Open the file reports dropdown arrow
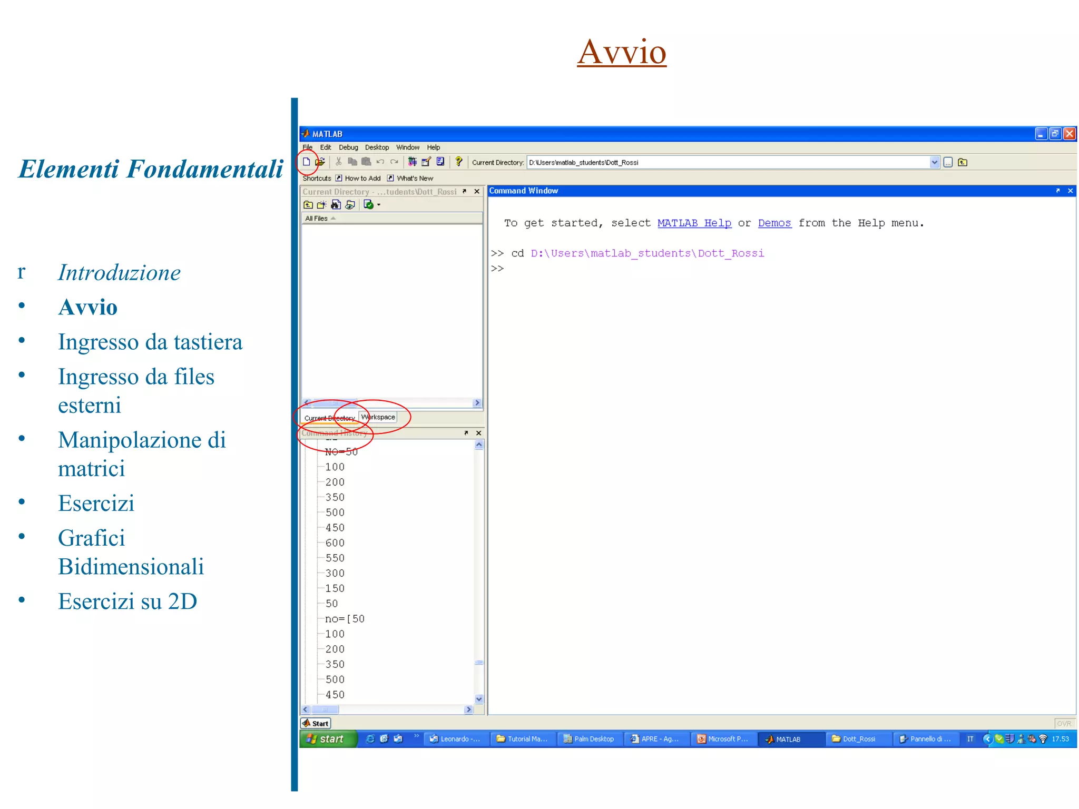This screenshot has height=809, width=1079. pos(379,204)
